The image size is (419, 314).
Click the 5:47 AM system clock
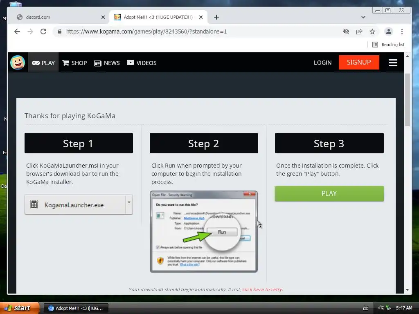tap(404, 308)
